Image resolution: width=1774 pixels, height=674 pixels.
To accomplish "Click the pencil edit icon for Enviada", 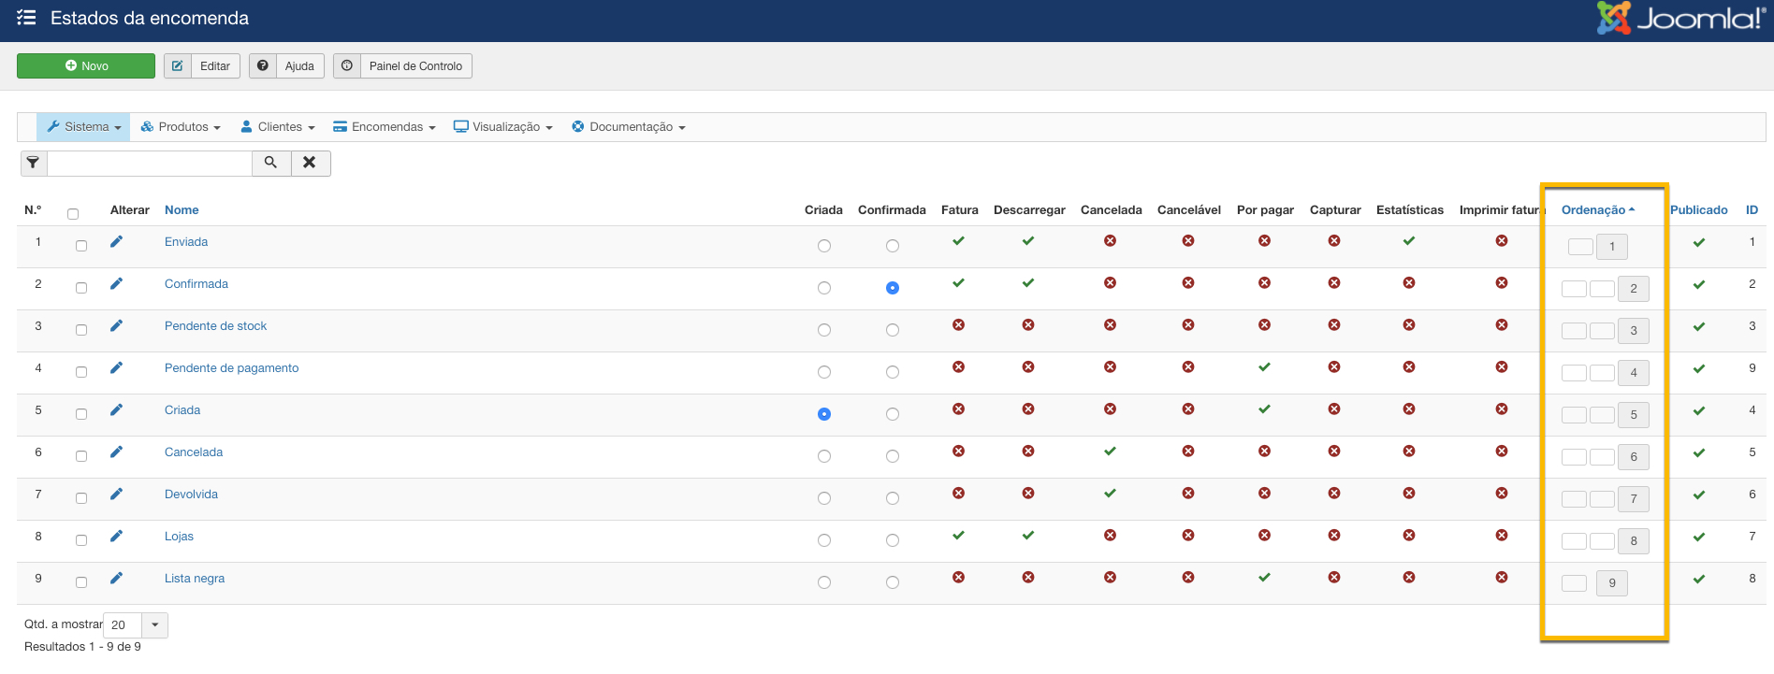I will [116, 241].
